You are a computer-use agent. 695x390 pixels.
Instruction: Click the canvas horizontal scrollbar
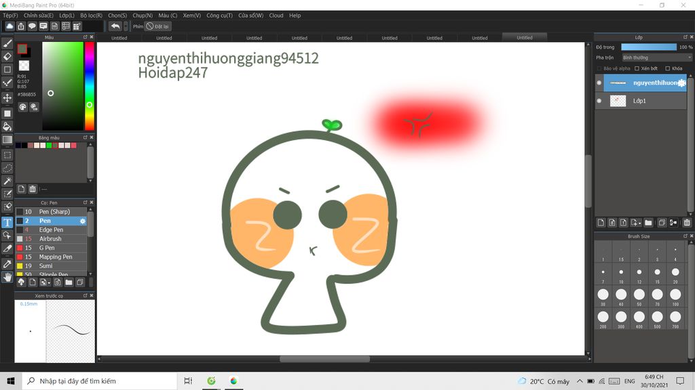(x=325, y=359)
